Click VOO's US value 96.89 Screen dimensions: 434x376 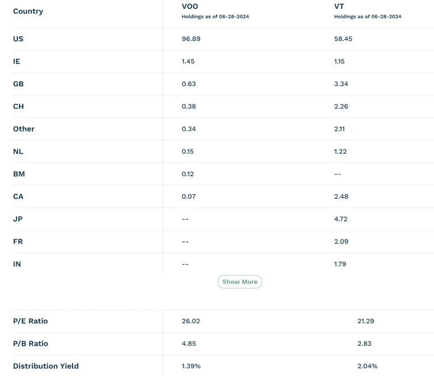pyautogui.click(x=191, y=39)
